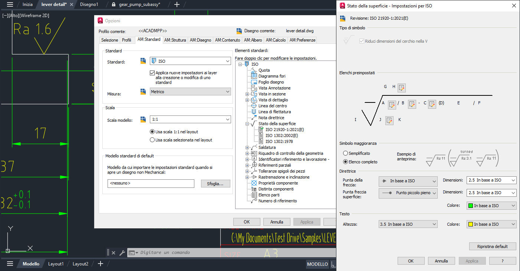Expand the Riferimenti parziali tree node
This screenshot has height=271, width=520.
tap(247, 165)
